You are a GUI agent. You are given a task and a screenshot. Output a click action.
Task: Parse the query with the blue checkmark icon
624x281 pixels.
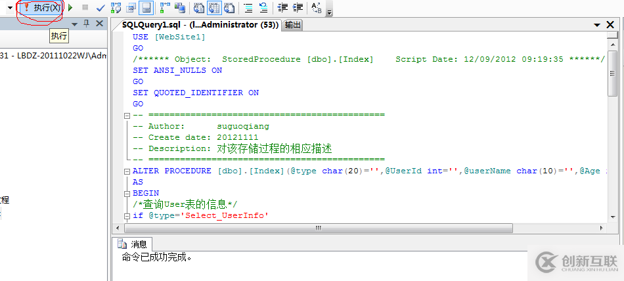100,8
